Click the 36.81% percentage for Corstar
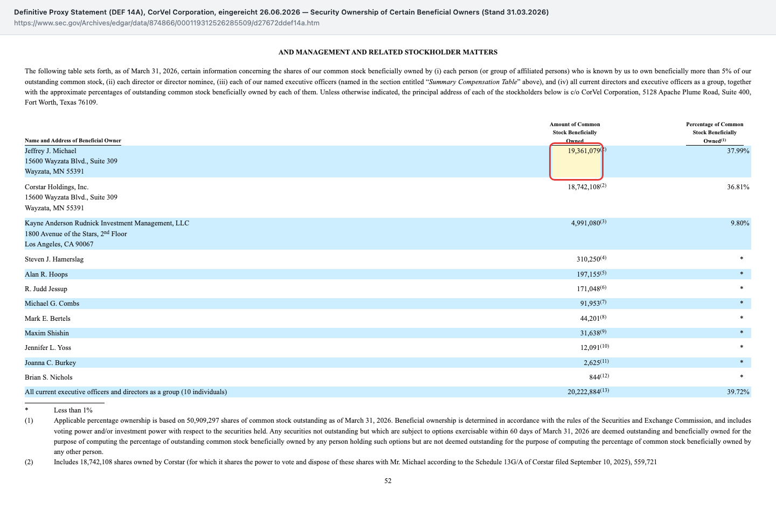 tap(738, 187)
